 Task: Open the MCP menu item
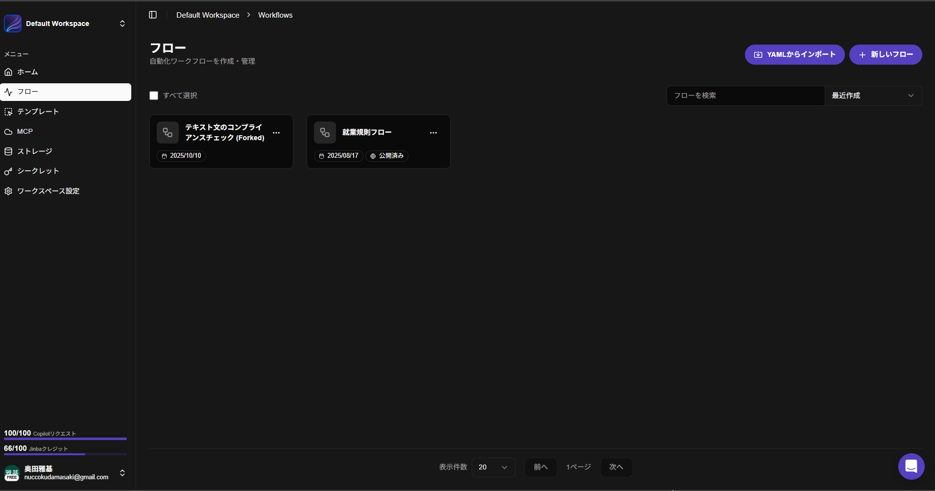click(66, 131)
